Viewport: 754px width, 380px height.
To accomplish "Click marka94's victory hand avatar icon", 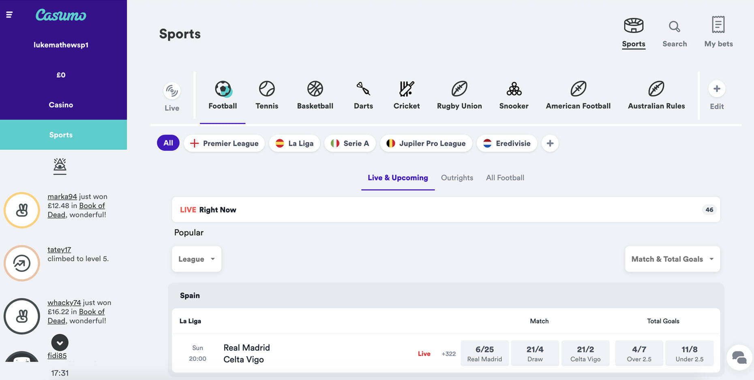I will pos(22,210).
